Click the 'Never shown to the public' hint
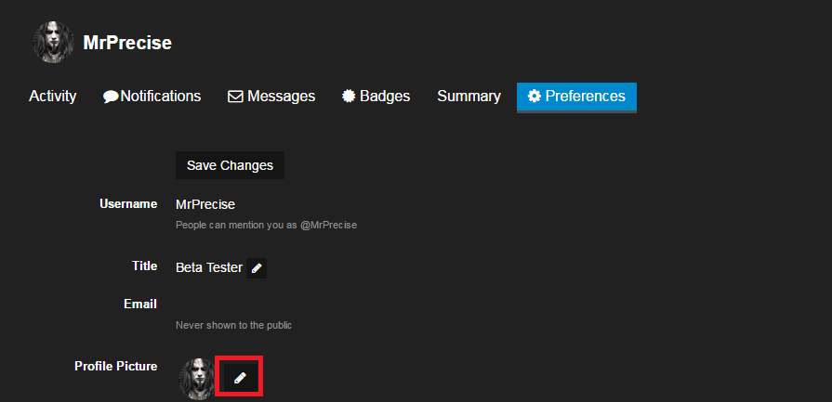 point(234,326)
